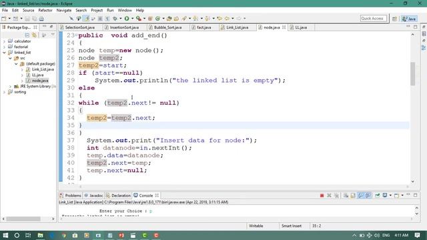Click the Run Last Tool icon
This screenshot has height=240, width=427.
(x=139, y=19)
